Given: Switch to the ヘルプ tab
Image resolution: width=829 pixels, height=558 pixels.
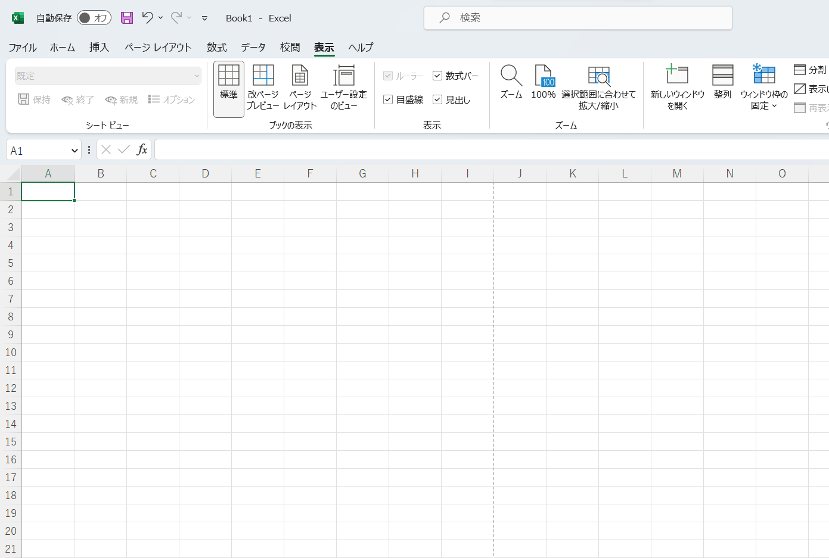Looking at the screenshot, I should pos(361,48).
